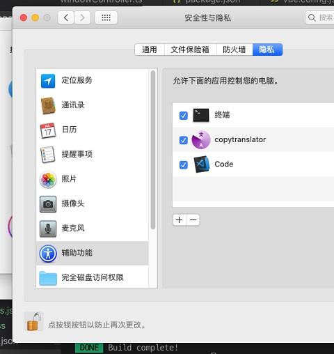Uncheck the 终端 terminal checkbox
Image resolution: width=334 pixels, height=354 pixels.
coord(184,115)
